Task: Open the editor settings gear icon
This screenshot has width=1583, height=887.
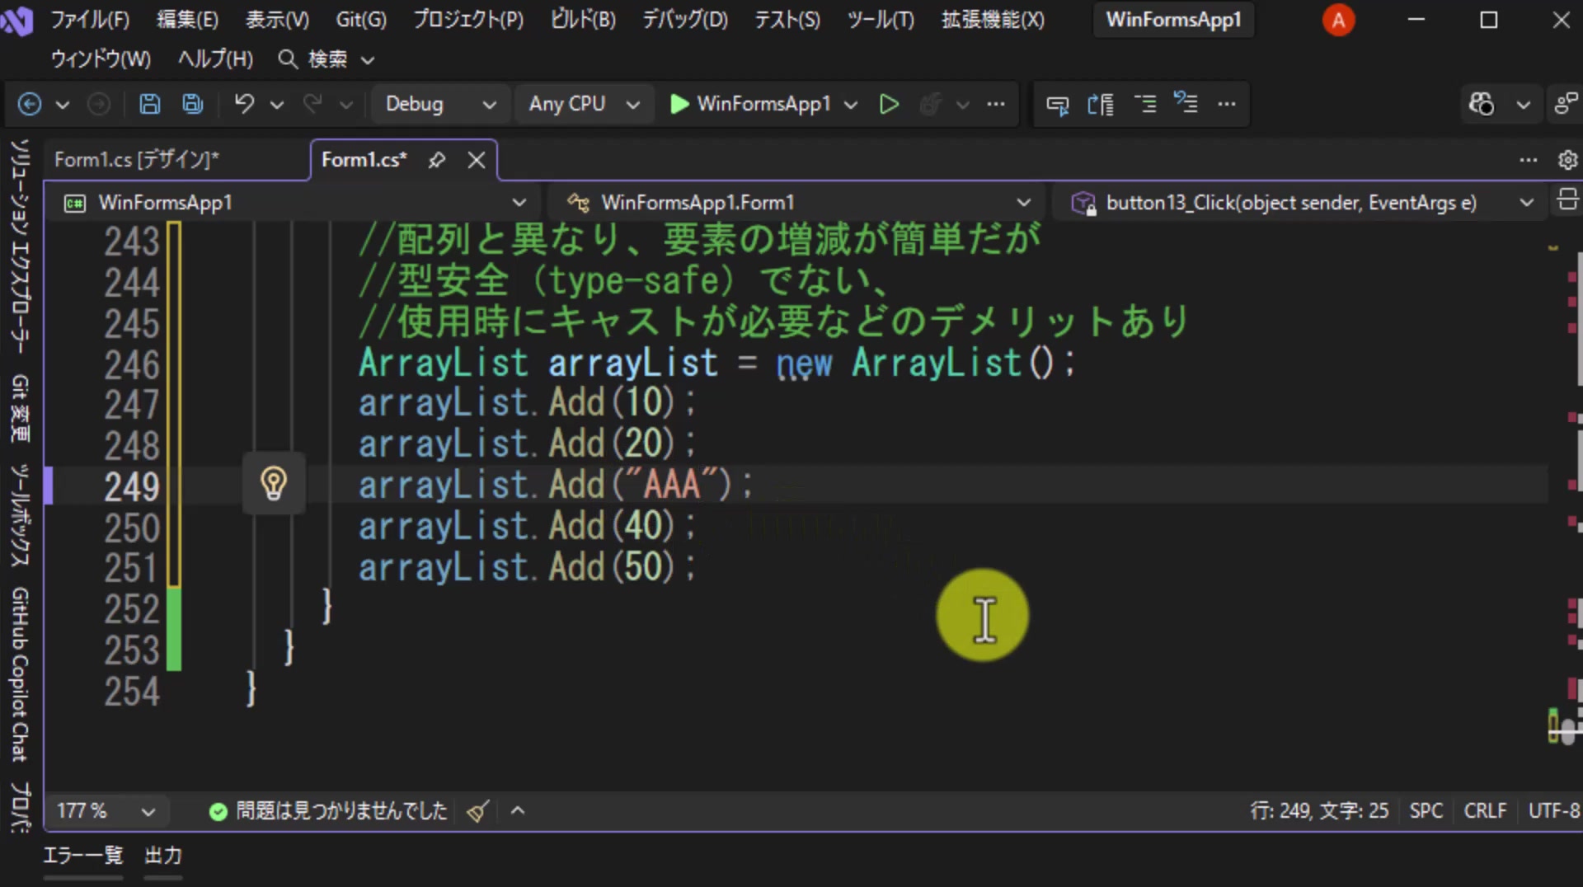Action: pyautogui.click(x=1567, y=160)
